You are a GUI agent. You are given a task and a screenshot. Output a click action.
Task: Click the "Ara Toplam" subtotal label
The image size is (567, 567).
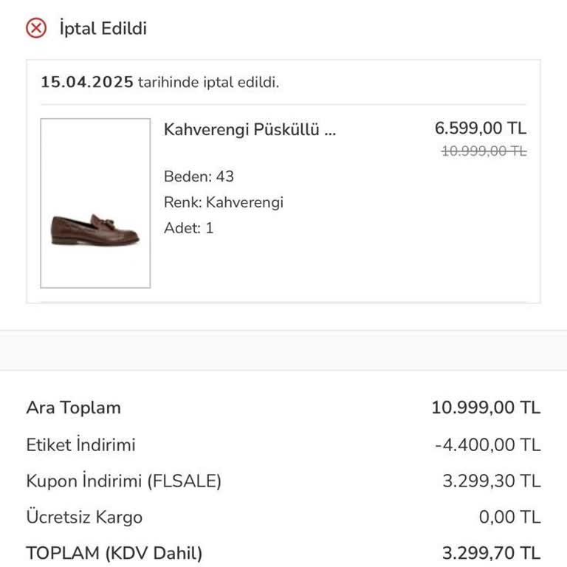73,408
